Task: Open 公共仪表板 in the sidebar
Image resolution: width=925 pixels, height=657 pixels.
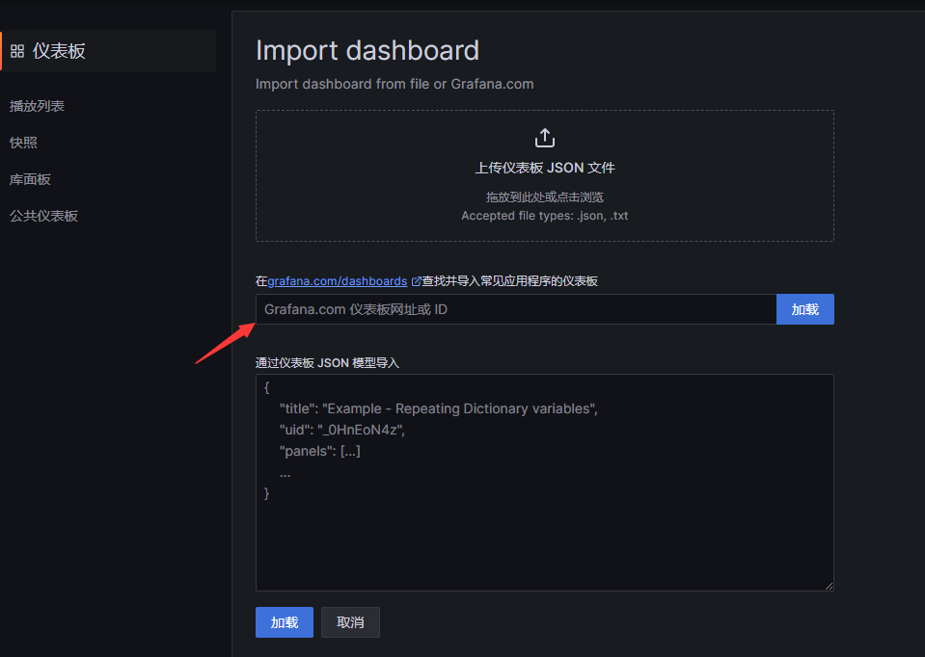Action: pos(43,216)
